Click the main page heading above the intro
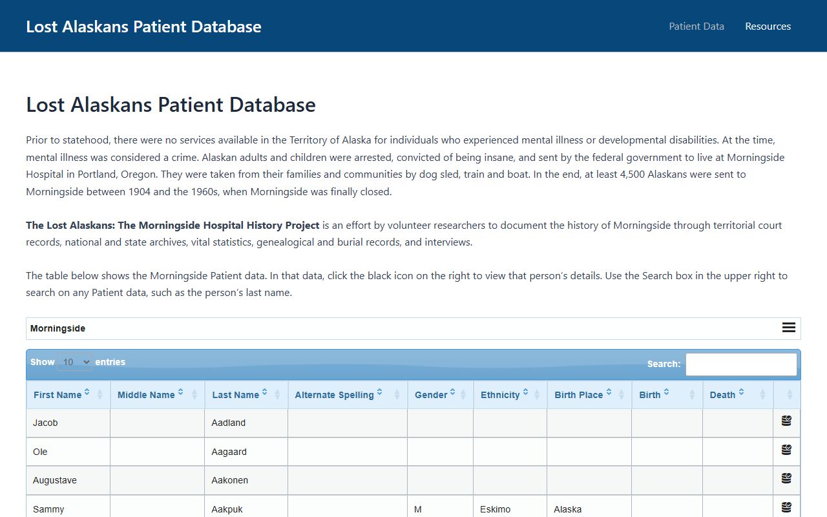Screen dimensions: 827x517 171,105
